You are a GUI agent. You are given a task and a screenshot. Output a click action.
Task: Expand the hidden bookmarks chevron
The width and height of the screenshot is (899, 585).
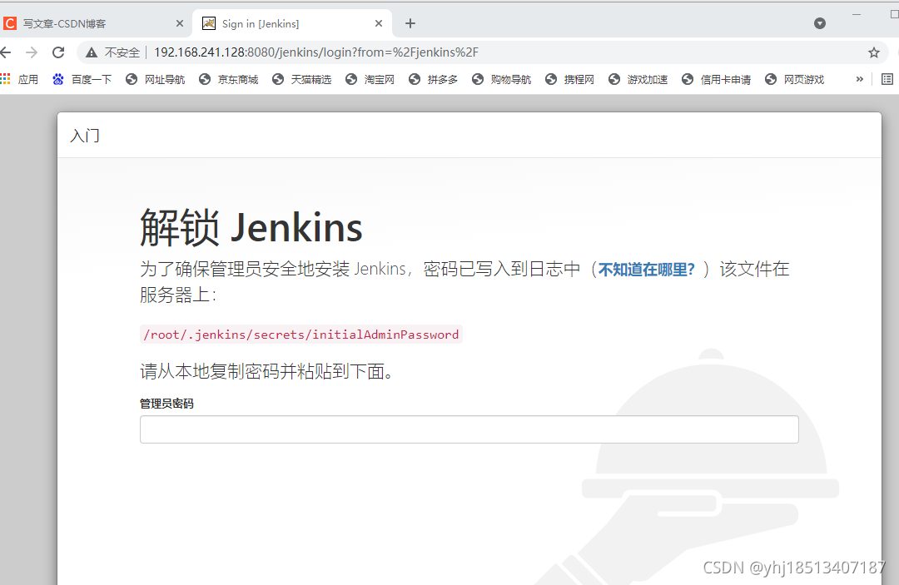pos(859,80)
